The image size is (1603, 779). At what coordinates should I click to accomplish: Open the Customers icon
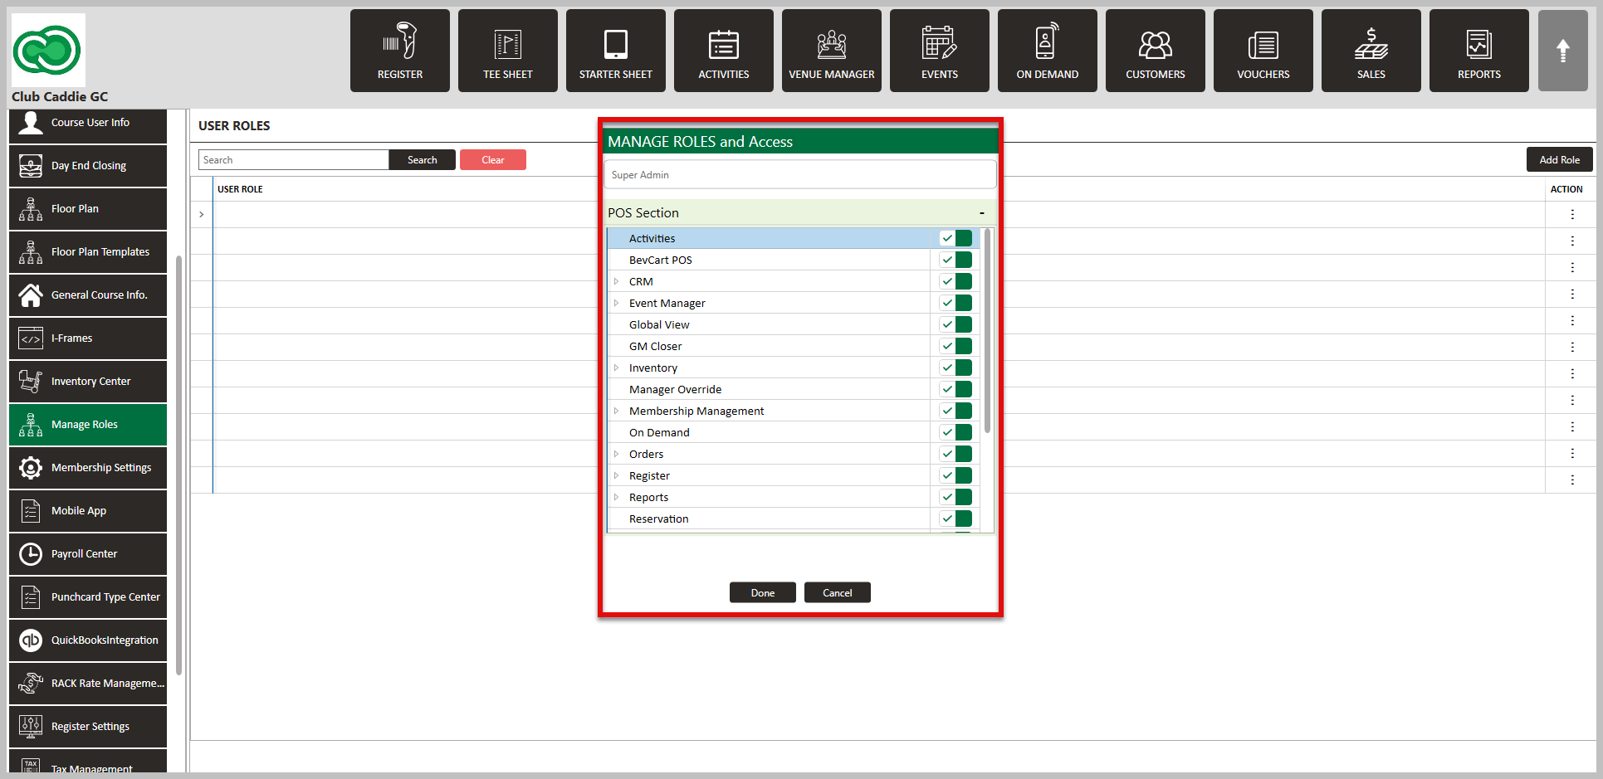pos(1156,51)
